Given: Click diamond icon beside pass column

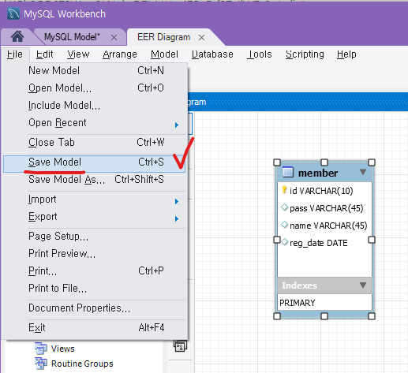Looking at the screenshot, I should (x=284, y=207).
